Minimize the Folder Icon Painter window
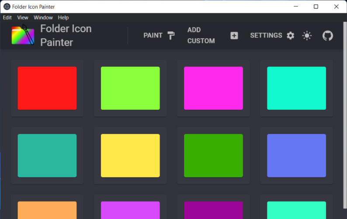The height and width of the screenshot is (219, 347). [x=296, y=7]
